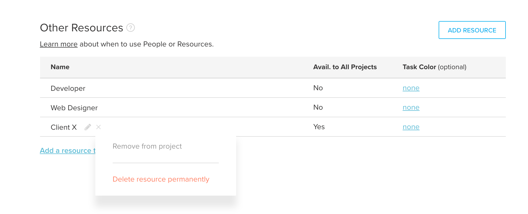Set a task color for Web Designer

(411, 107)
